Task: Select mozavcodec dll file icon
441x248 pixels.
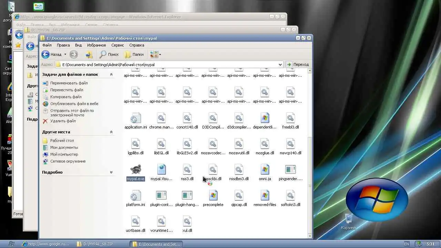Action: pyautogui.click(x=213, y=143)
